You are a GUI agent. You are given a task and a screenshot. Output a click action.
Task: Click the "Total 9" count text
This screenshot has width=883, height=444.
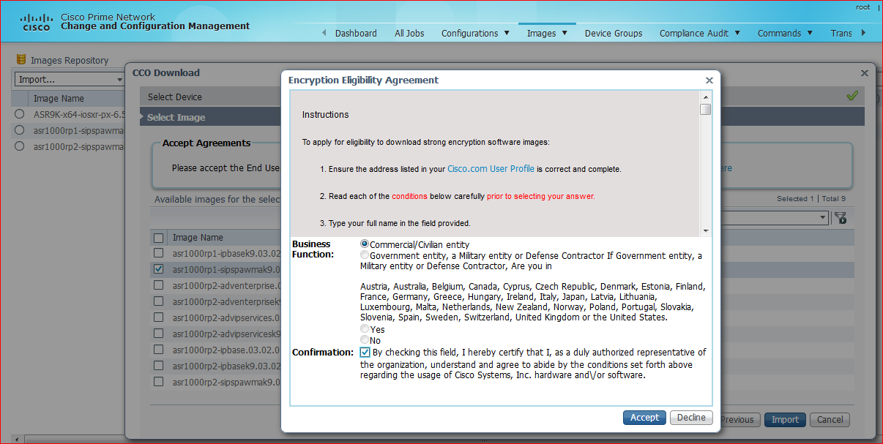pyautogui.click(x=834, y=199)
